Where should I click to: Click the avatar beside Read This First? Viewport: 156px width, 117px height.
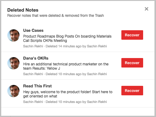pos(13,91)
